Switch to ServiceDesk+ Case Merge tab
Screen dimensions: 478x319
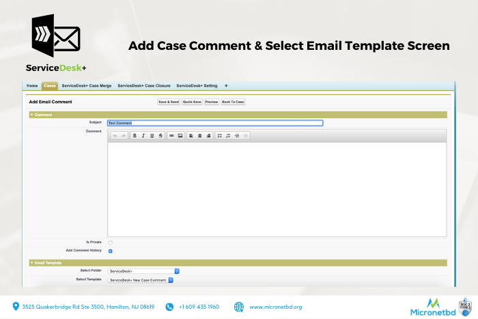click(86, 86)
